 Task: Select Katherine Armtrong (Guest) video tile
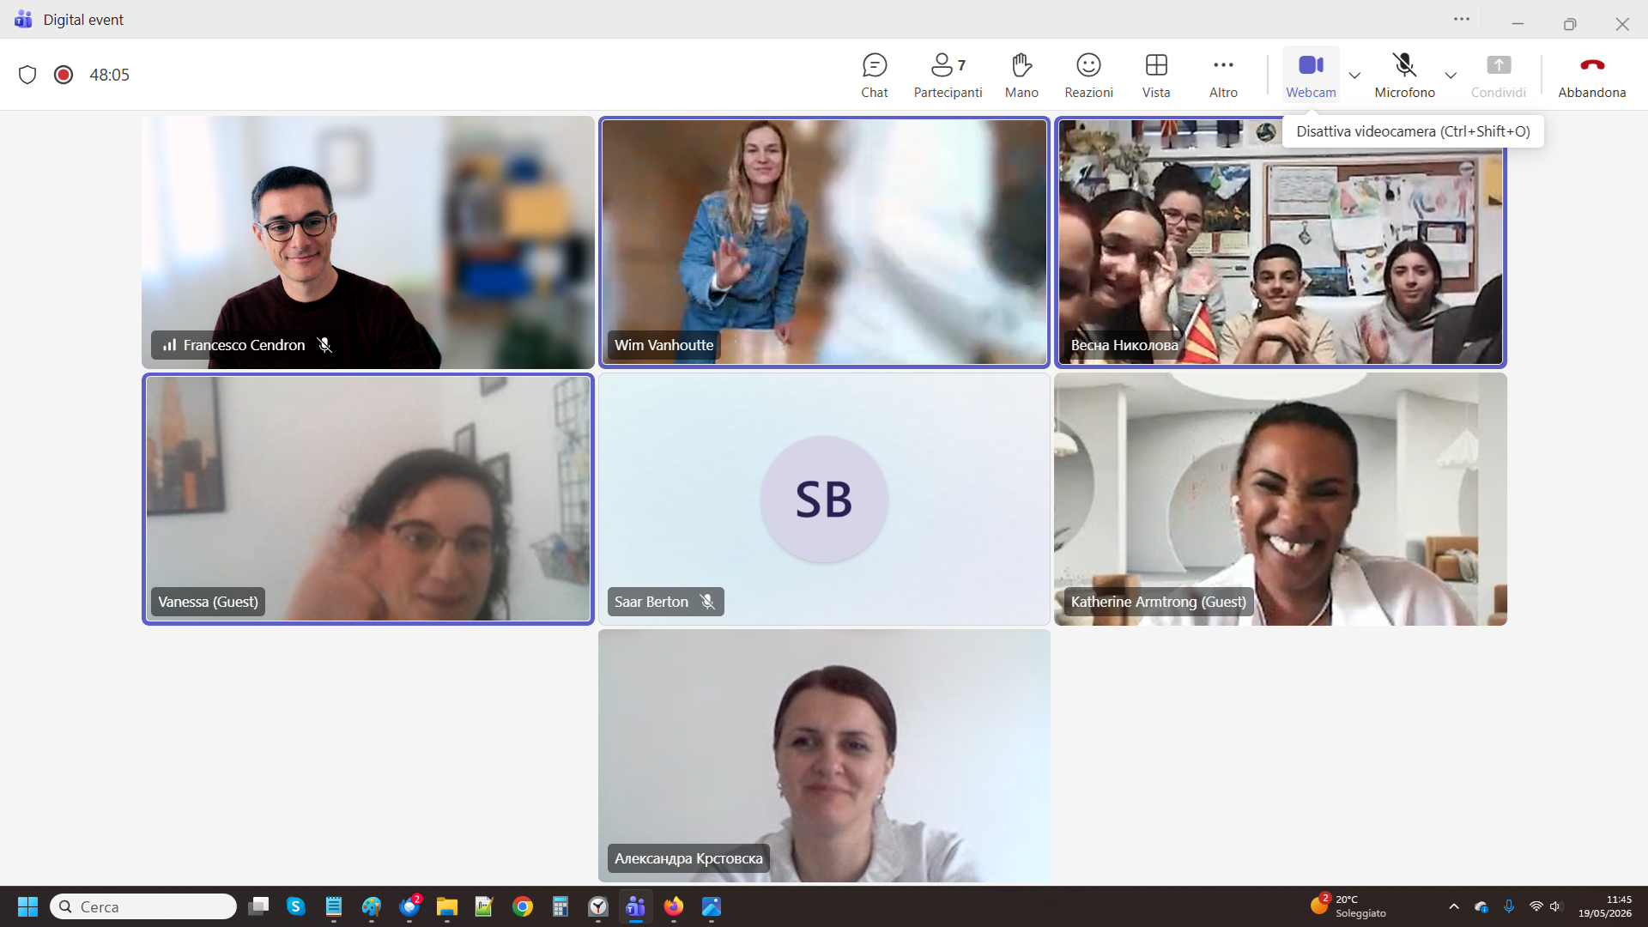click(x=1280, y=499)
